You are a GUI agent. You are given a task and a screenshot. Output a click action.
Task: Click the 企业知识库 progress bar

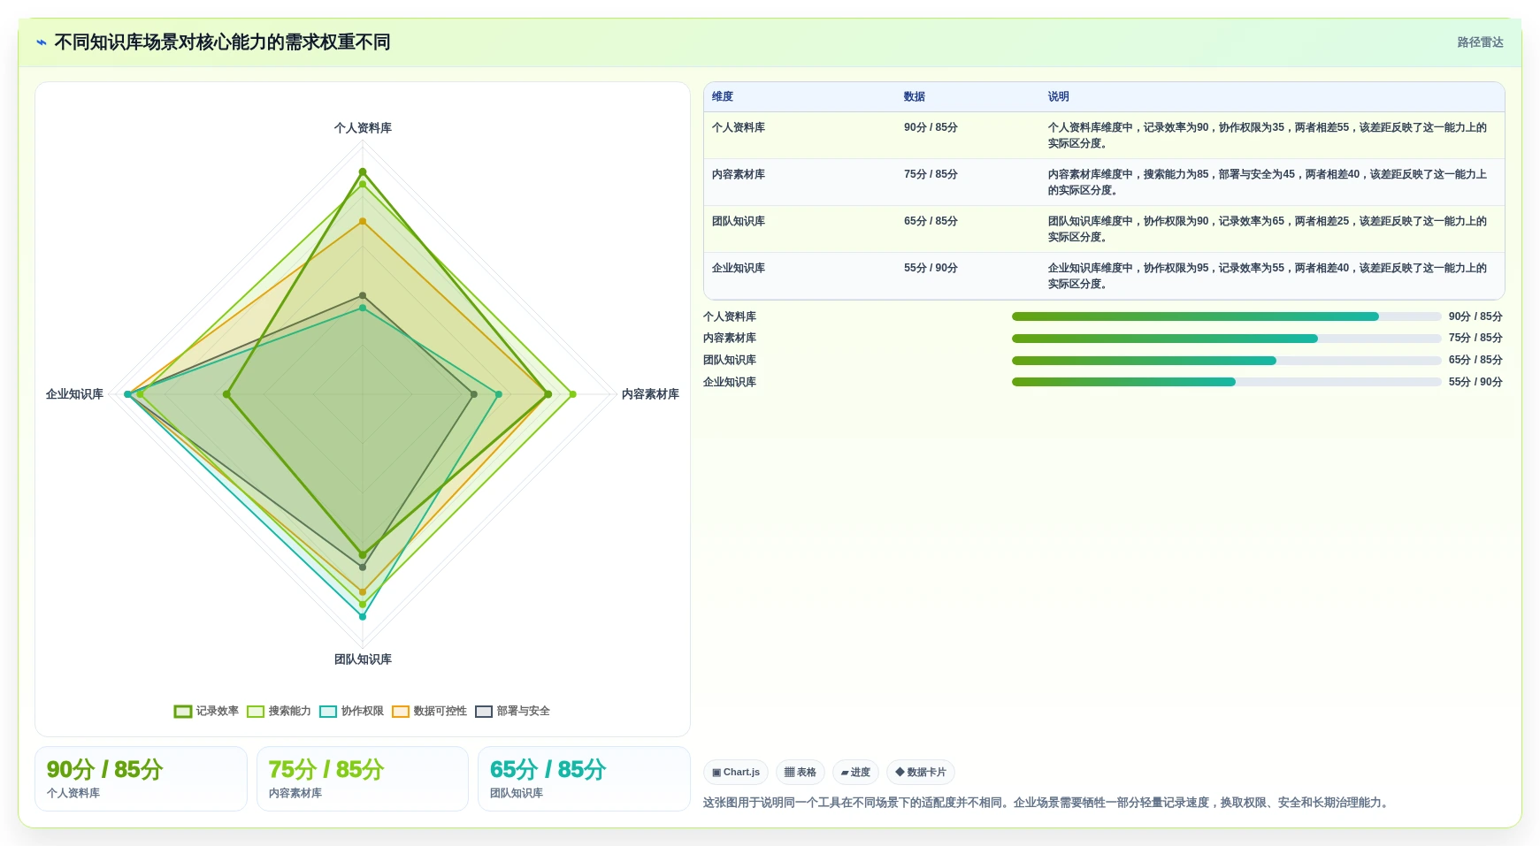point(1227,382)
